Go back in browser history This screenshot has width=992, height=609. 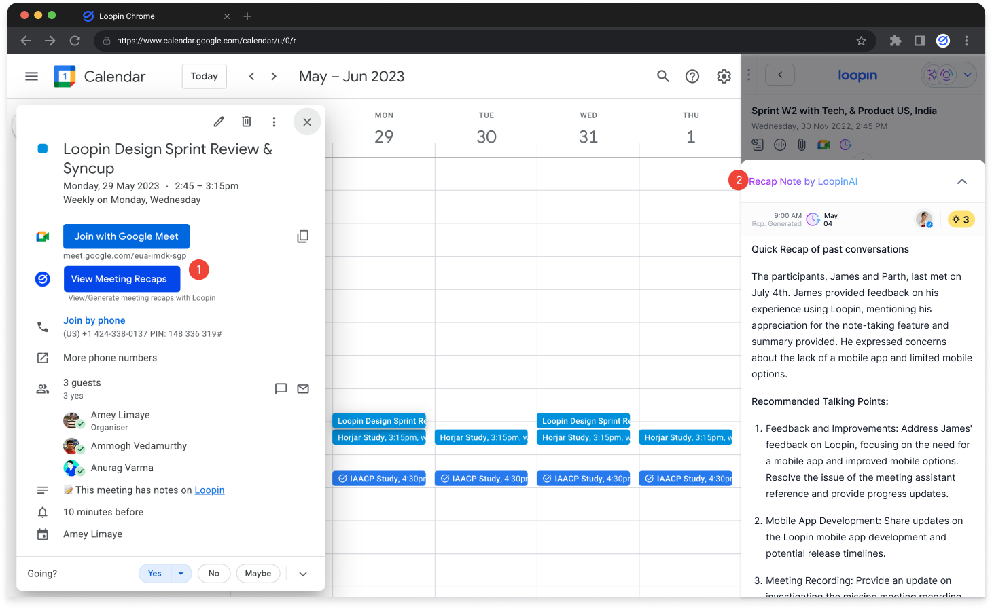click(x=26, y=41)
